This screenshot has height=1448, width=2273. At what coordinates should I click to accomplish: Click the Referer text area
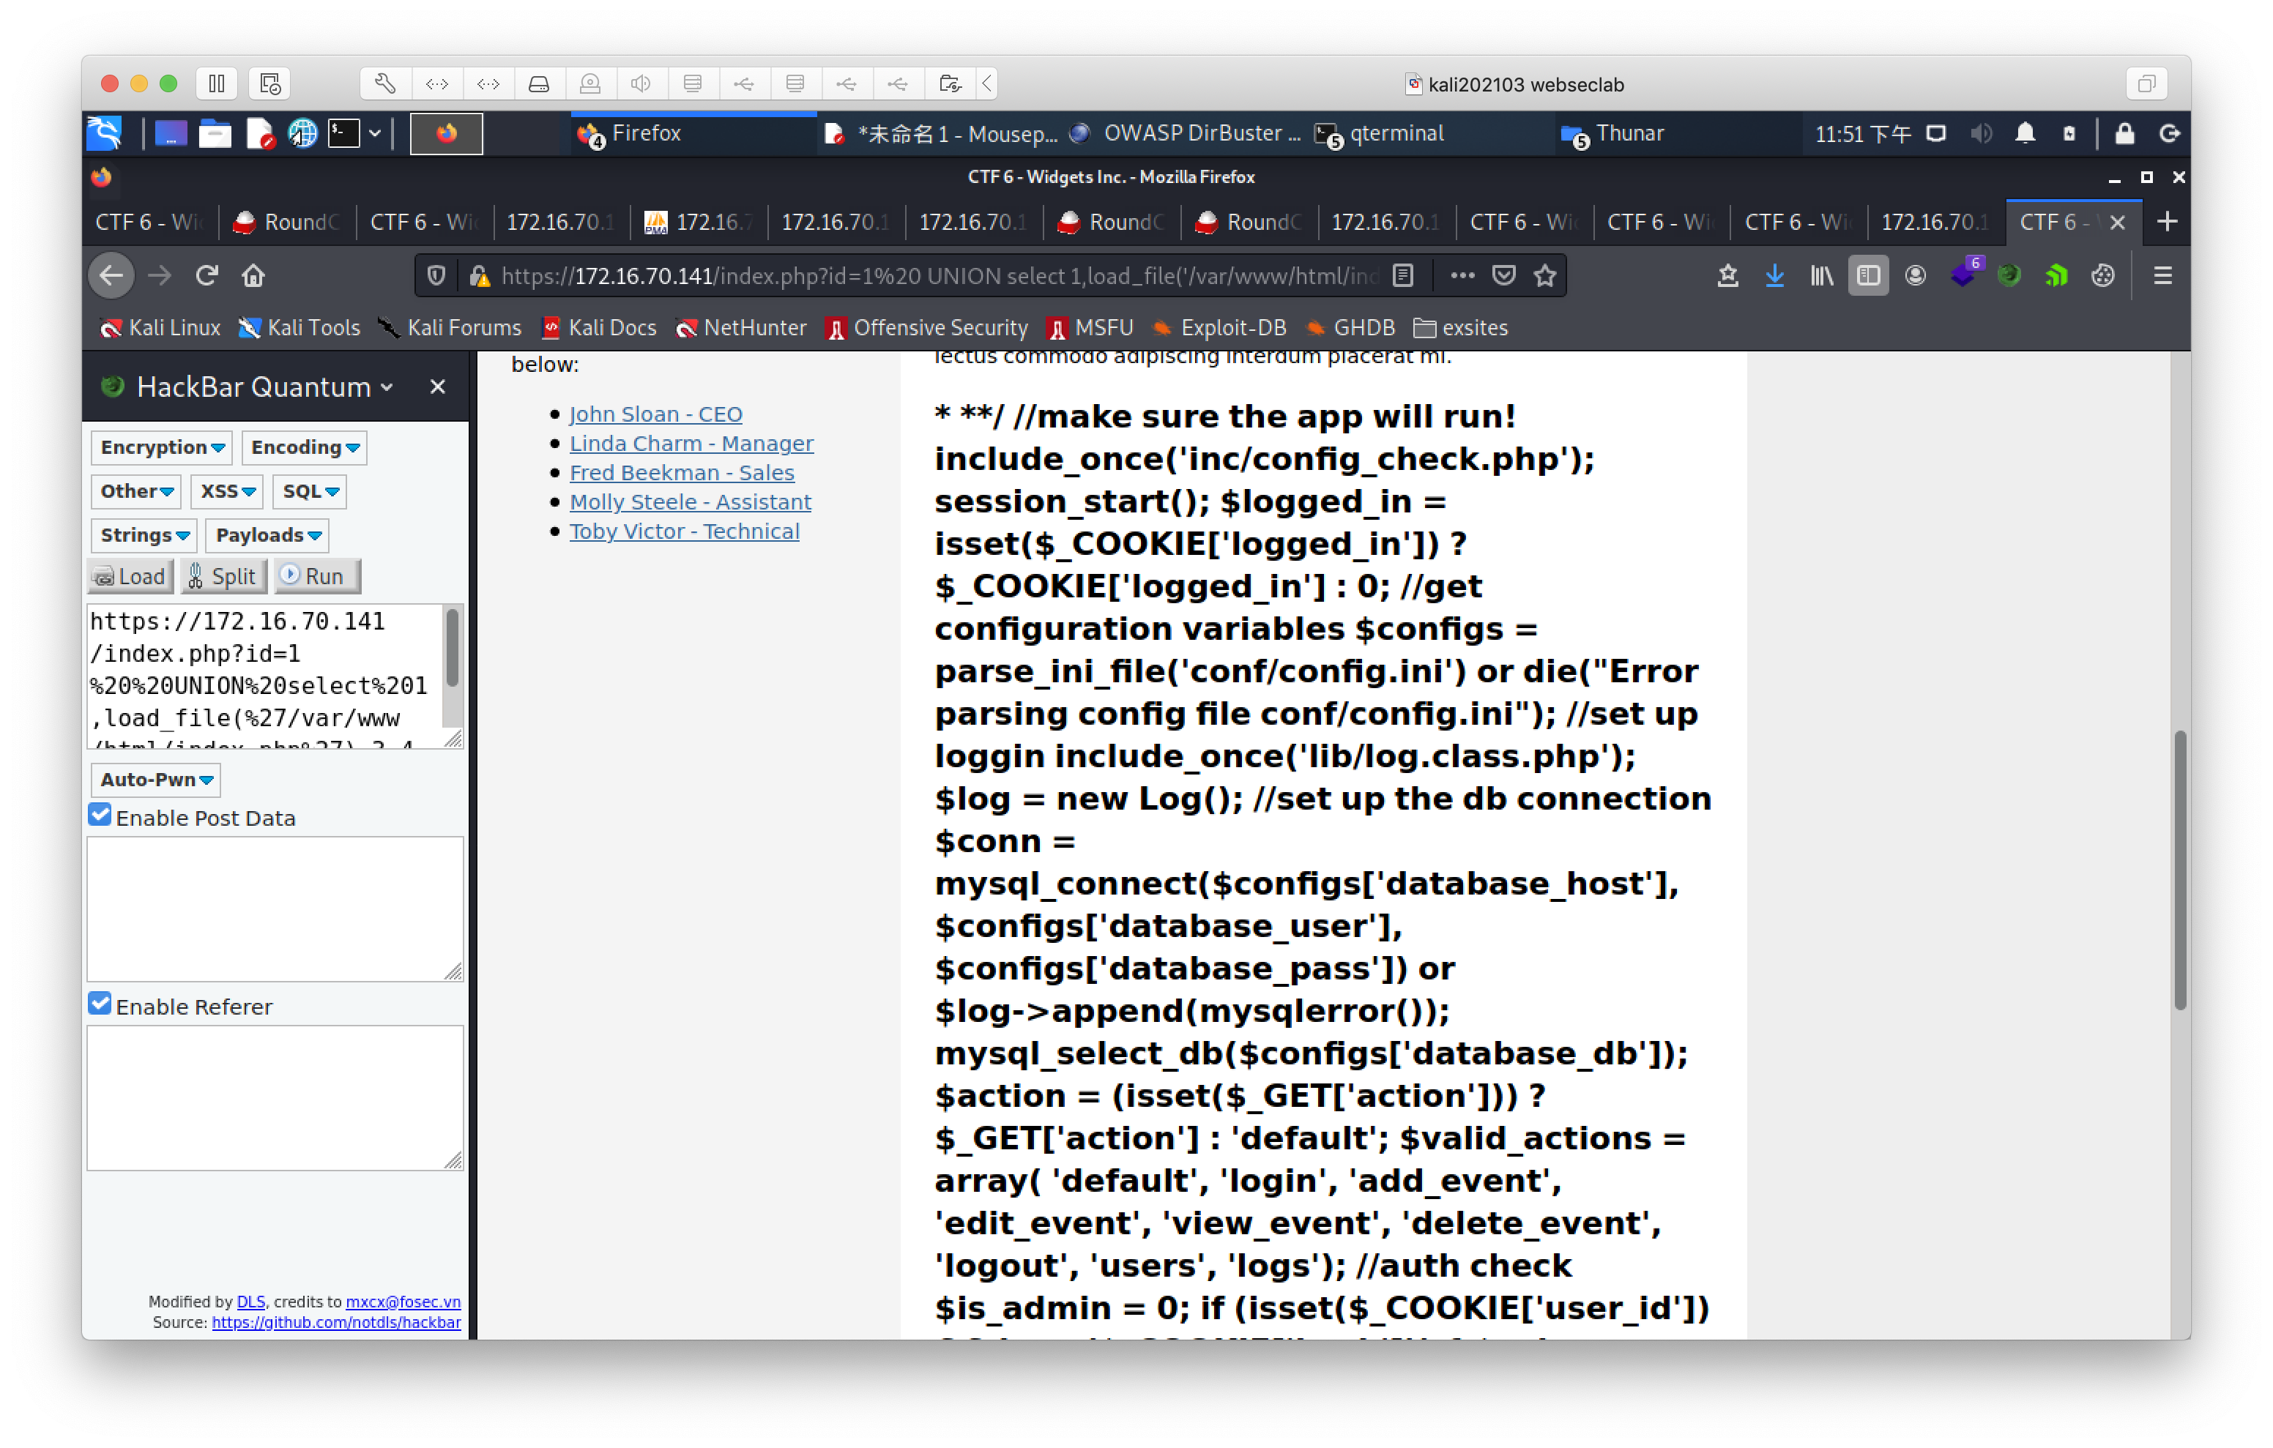[275, 1098]
